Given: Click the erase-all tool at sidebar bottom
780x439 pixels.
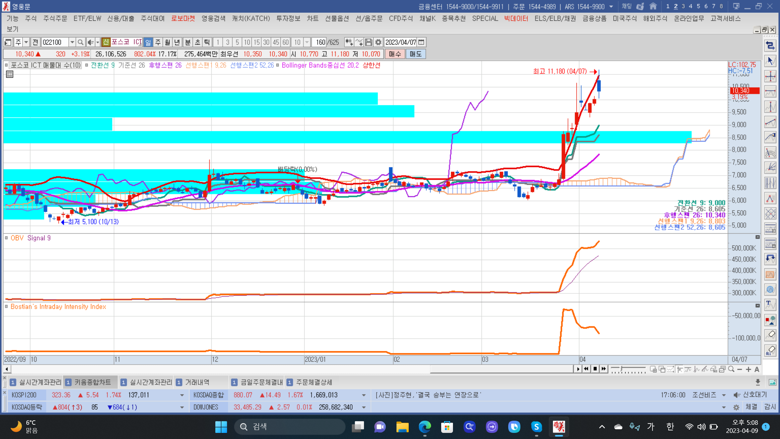Looking at the screenshot, I should pyautogui.click(x=770, y=350).
